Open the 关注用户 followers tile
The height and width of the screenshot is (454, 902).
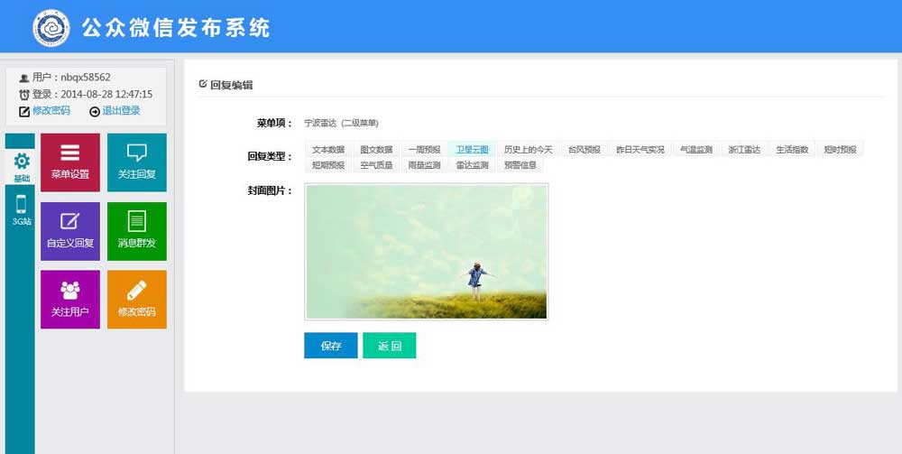[x=69, y=300]
